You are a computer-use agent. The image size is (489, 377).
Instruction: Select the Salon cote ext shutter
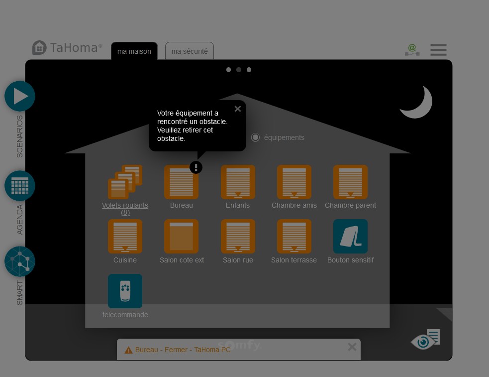tap(181, 237)
